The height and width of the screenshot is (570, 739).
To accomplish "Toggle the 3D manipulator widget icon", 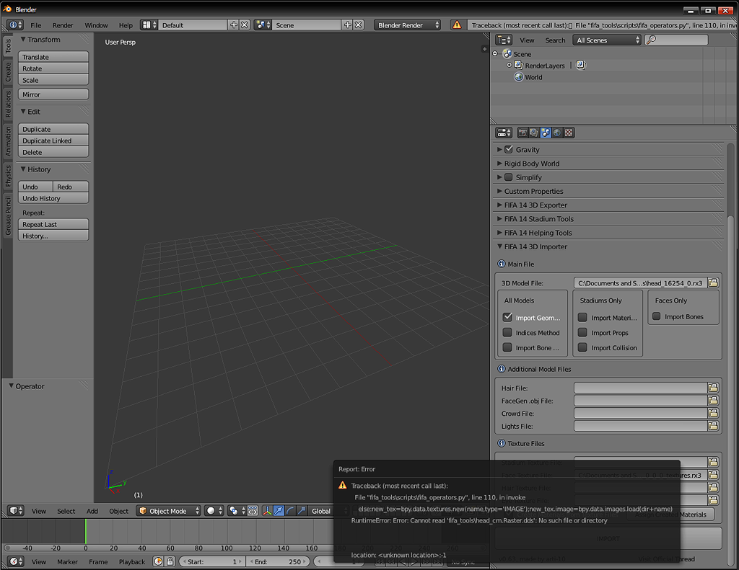I will (267, 511).
